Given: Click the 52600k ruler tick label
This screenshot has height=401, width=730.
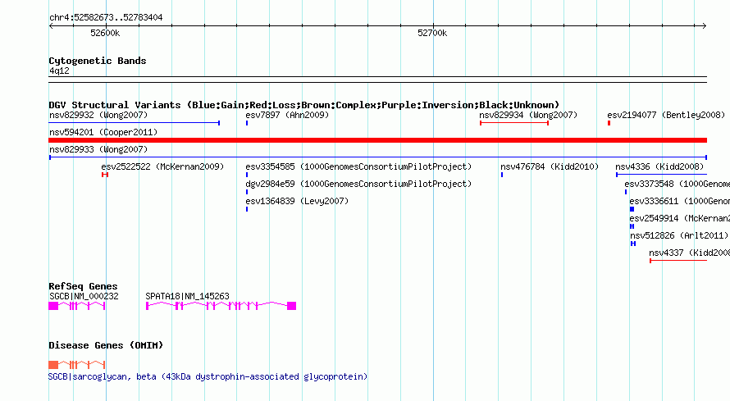Looking at the screenshot, I should coord(105,33).
